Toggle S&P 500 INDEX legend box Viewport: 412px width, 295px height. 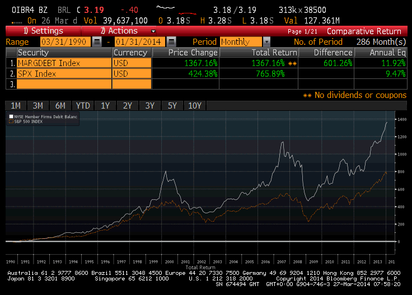pos(11,121)
